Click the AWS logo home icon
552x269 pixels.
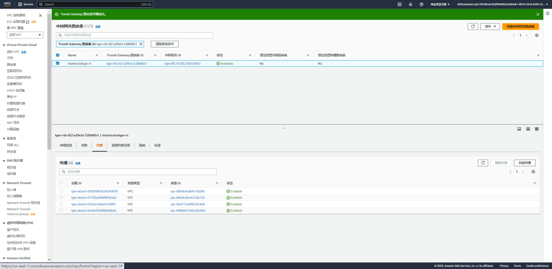point(8,4)
